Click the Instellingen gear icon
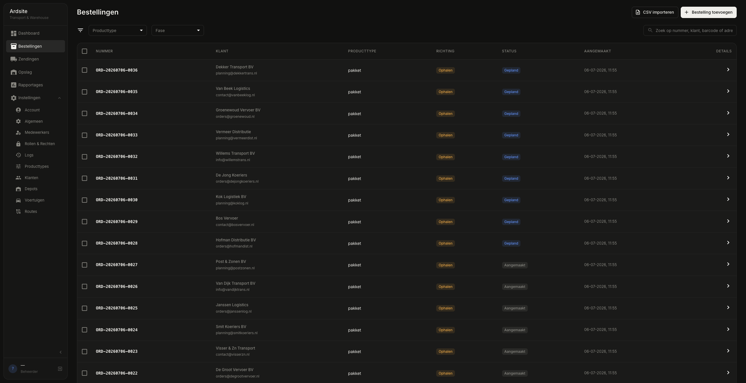The height and width of the screenshot is (383, 746). pyautogui.click(x=13, y=98)
